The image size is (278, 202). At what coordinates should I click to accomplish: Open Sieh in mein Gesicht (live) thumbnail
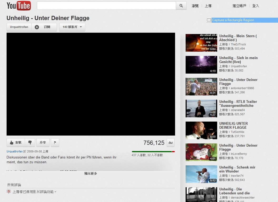pos(201,65)
